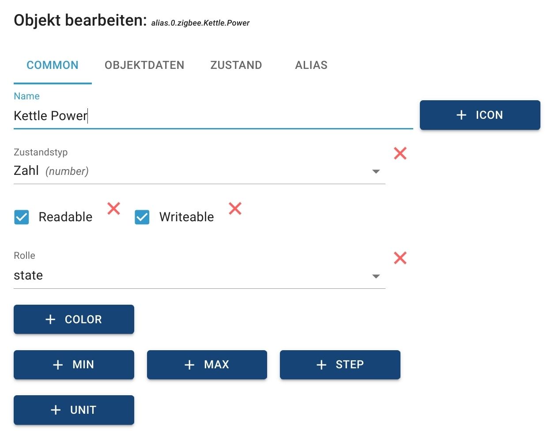Click Zustandstyp dropdown arrow
Image resolution: width=551 pixels, height=431 pixels.
click(376, 171)
